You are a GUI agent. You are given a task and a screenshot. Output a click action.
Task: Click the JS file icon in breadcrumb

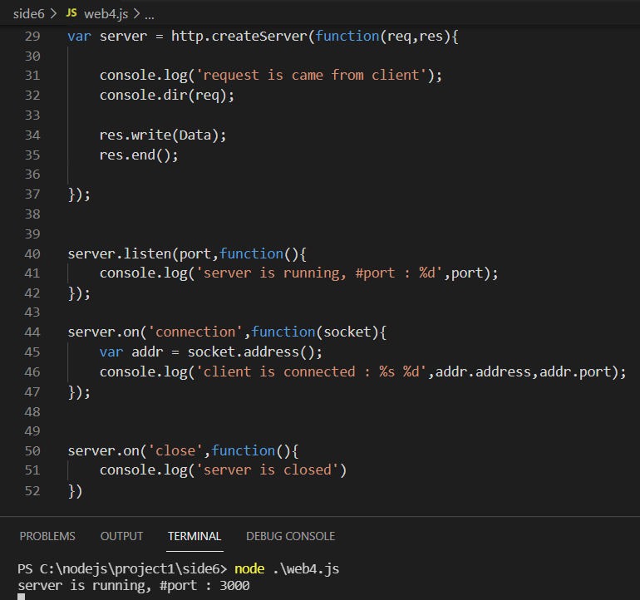point(71,13)
